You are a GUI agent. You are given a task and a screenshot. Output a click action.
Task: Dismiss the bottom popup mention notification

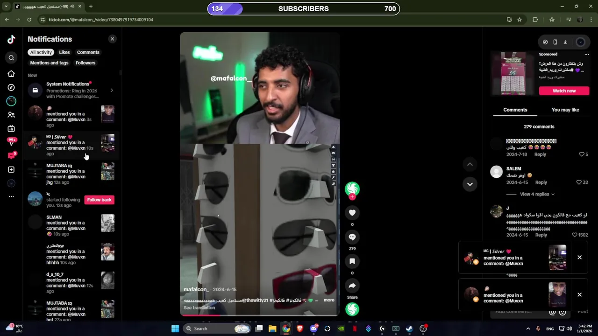tap(579, 295)
